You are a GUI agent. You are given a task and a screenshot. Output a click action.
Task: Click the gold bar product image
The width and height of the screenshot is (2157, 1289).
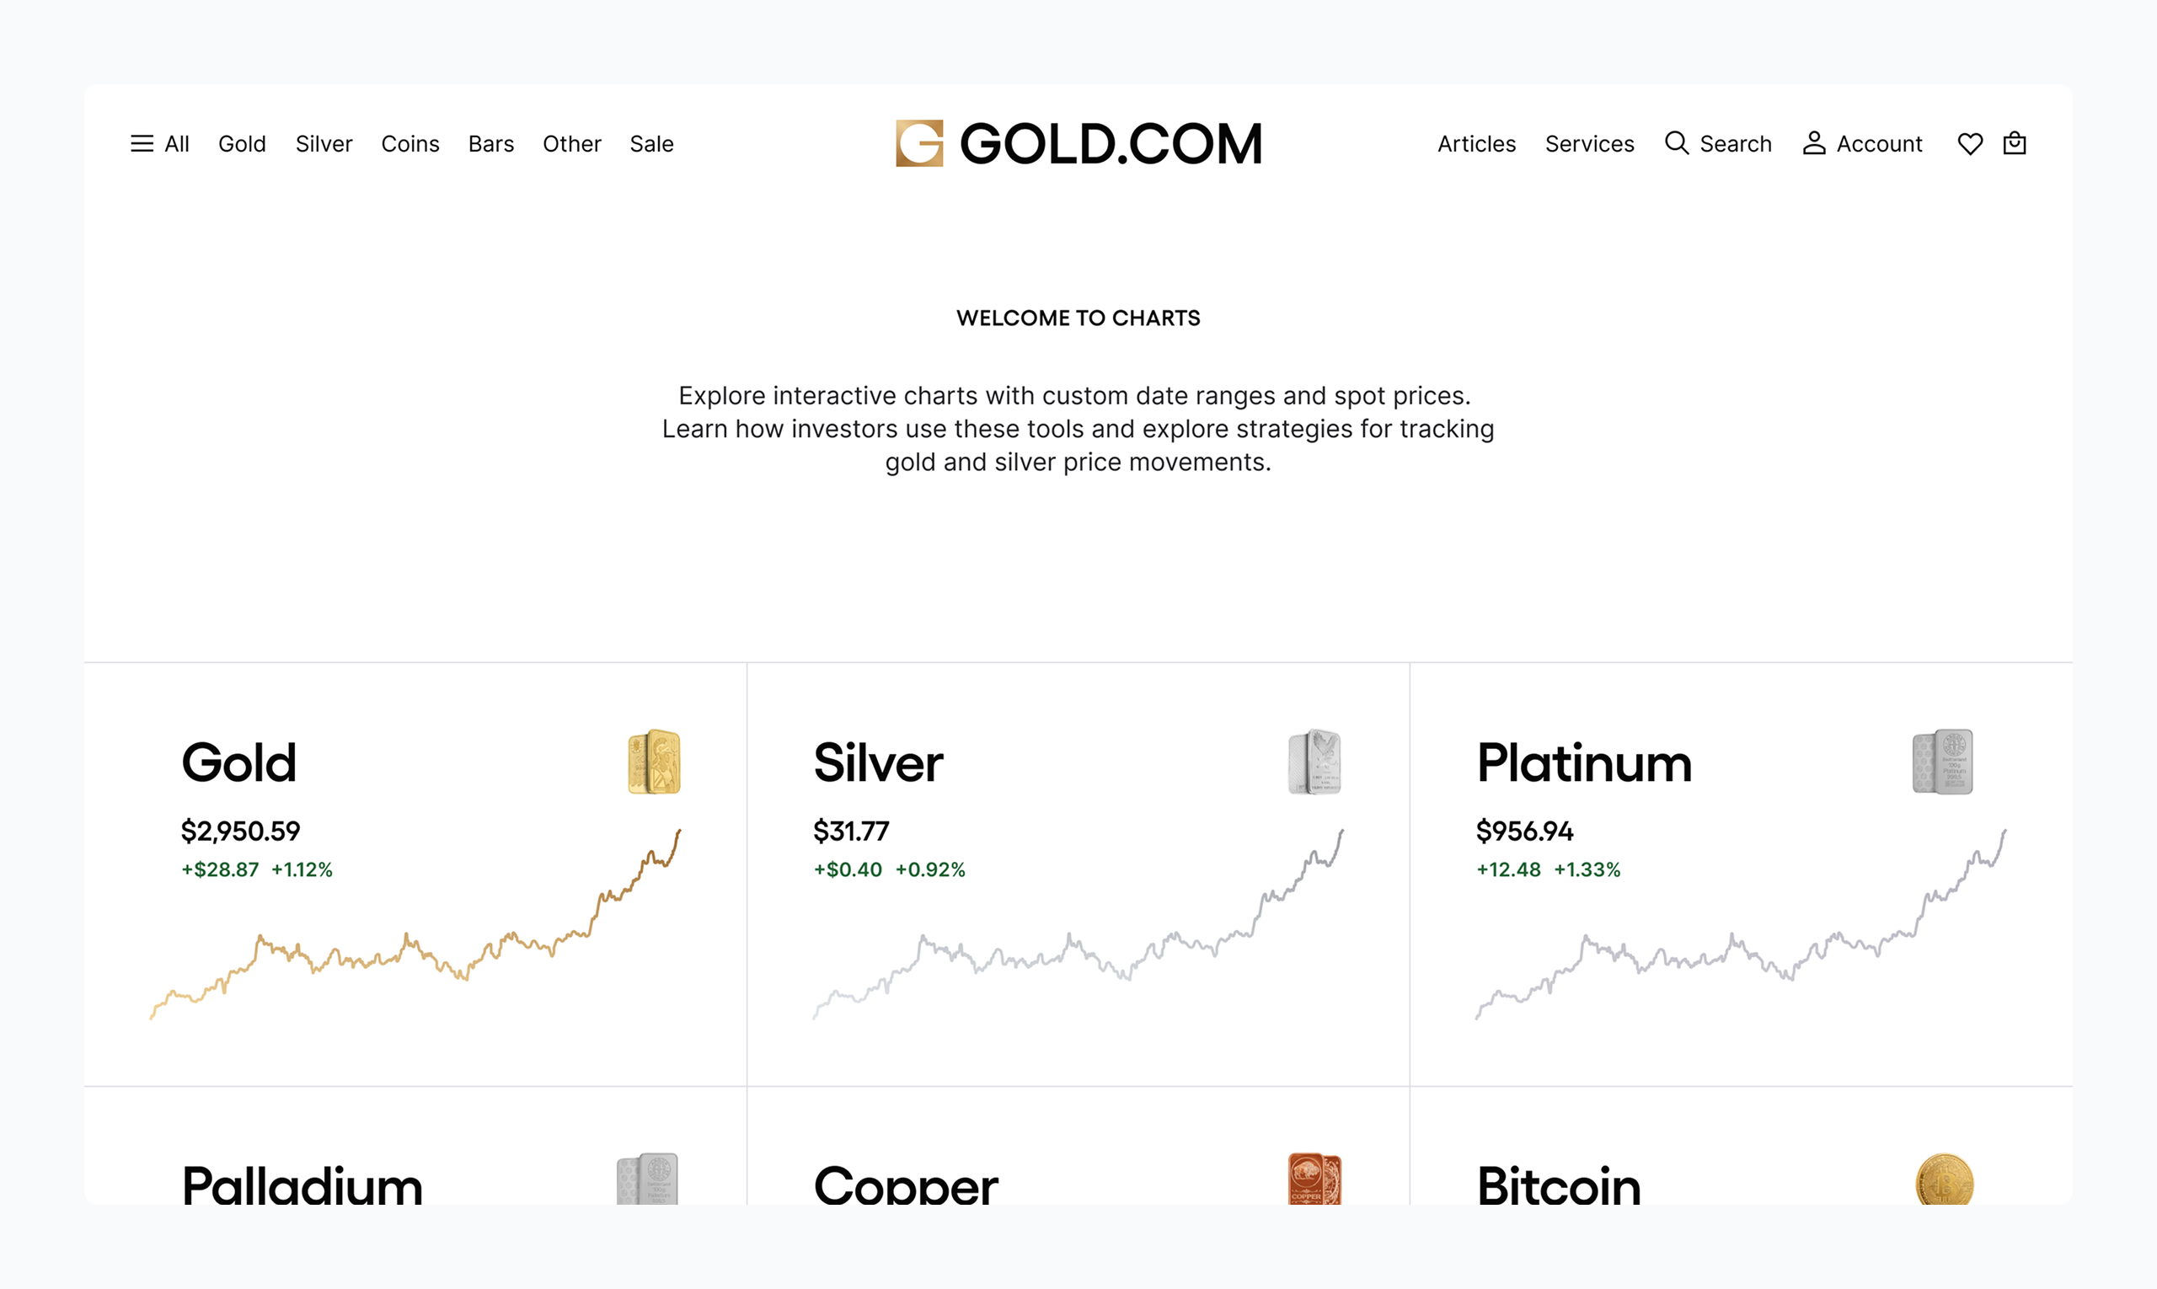click(x=654, y=762)
